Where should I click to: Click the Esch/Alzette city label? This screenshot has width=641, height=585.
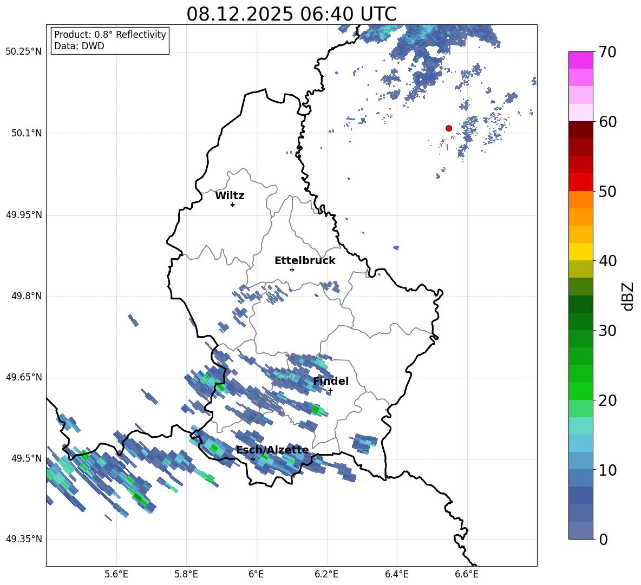point(272,450)
